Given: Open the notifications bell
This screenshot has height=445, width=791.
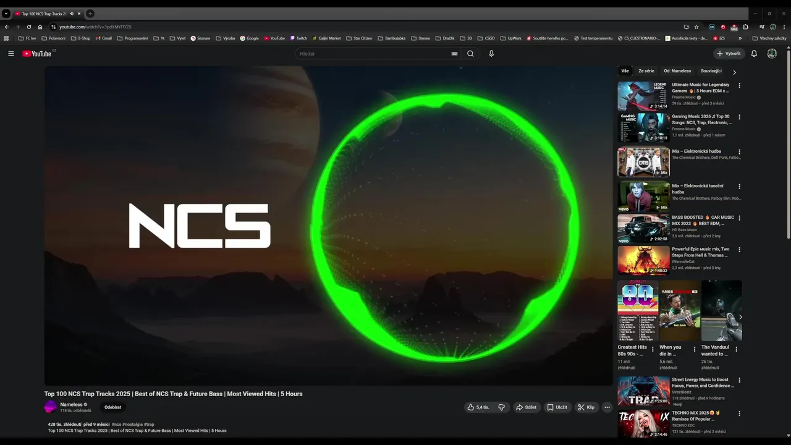Looking at the screenshot, I should point(754,54).
